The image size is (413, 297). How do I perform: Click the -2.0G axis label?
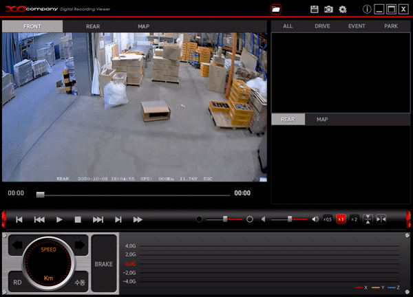[129, 272]
